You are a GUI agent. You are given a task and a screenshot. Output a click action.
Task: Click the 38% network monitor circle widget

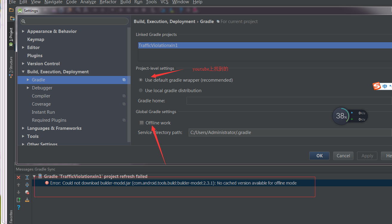point(341,116)
